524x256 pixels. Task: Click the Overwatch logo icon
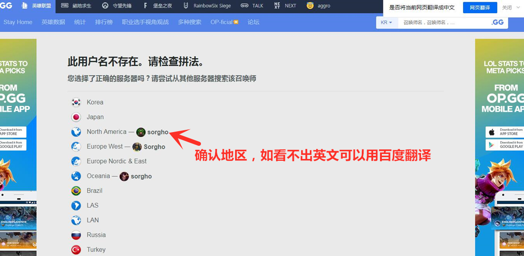pyautogui.click(x=105, y=5)
